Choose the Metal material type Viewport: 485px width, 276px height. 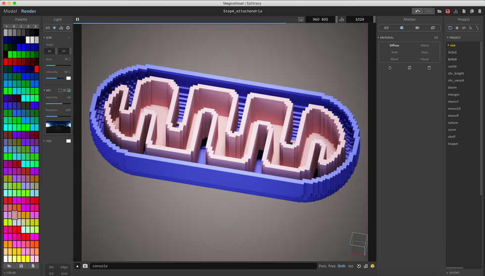425,46
